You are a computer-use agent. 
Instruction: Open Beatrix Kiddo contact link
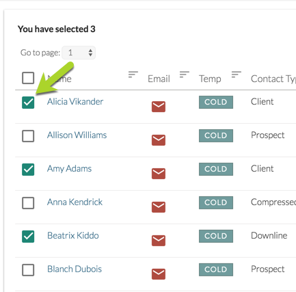pos(73,236)
